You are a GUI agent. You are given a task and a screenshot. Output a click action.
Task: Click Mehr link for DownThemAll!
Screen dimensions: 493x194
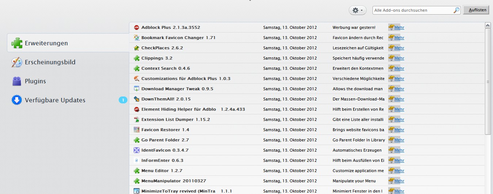399,99
